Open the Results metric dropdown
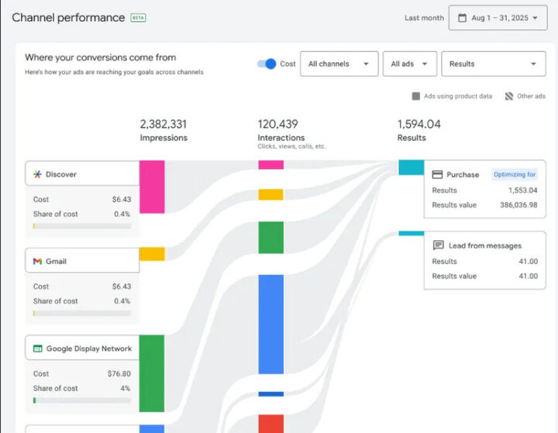This screenshot has height=433, width=558. (x=493, y=64)
